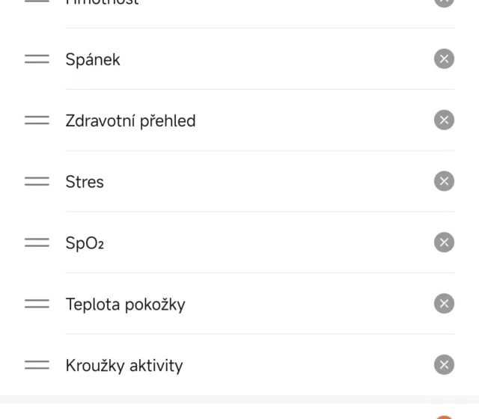Click the reorder handle beside Stres

pyautogui.click(x=37, y=182)
